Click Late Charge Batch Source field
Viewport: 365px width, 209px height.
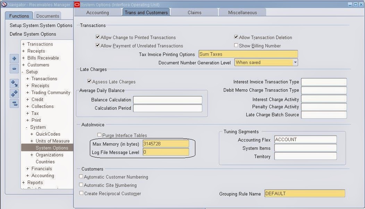pos(324,115)
